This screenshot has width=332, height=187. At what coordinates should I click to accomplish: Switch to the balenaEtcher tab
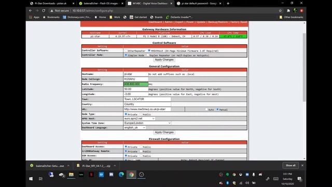tap(100, 4)
